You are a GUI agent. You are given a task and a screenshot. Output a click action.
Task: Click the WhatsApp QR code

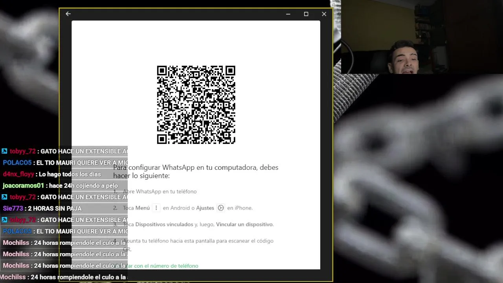[x=196, y=105]
